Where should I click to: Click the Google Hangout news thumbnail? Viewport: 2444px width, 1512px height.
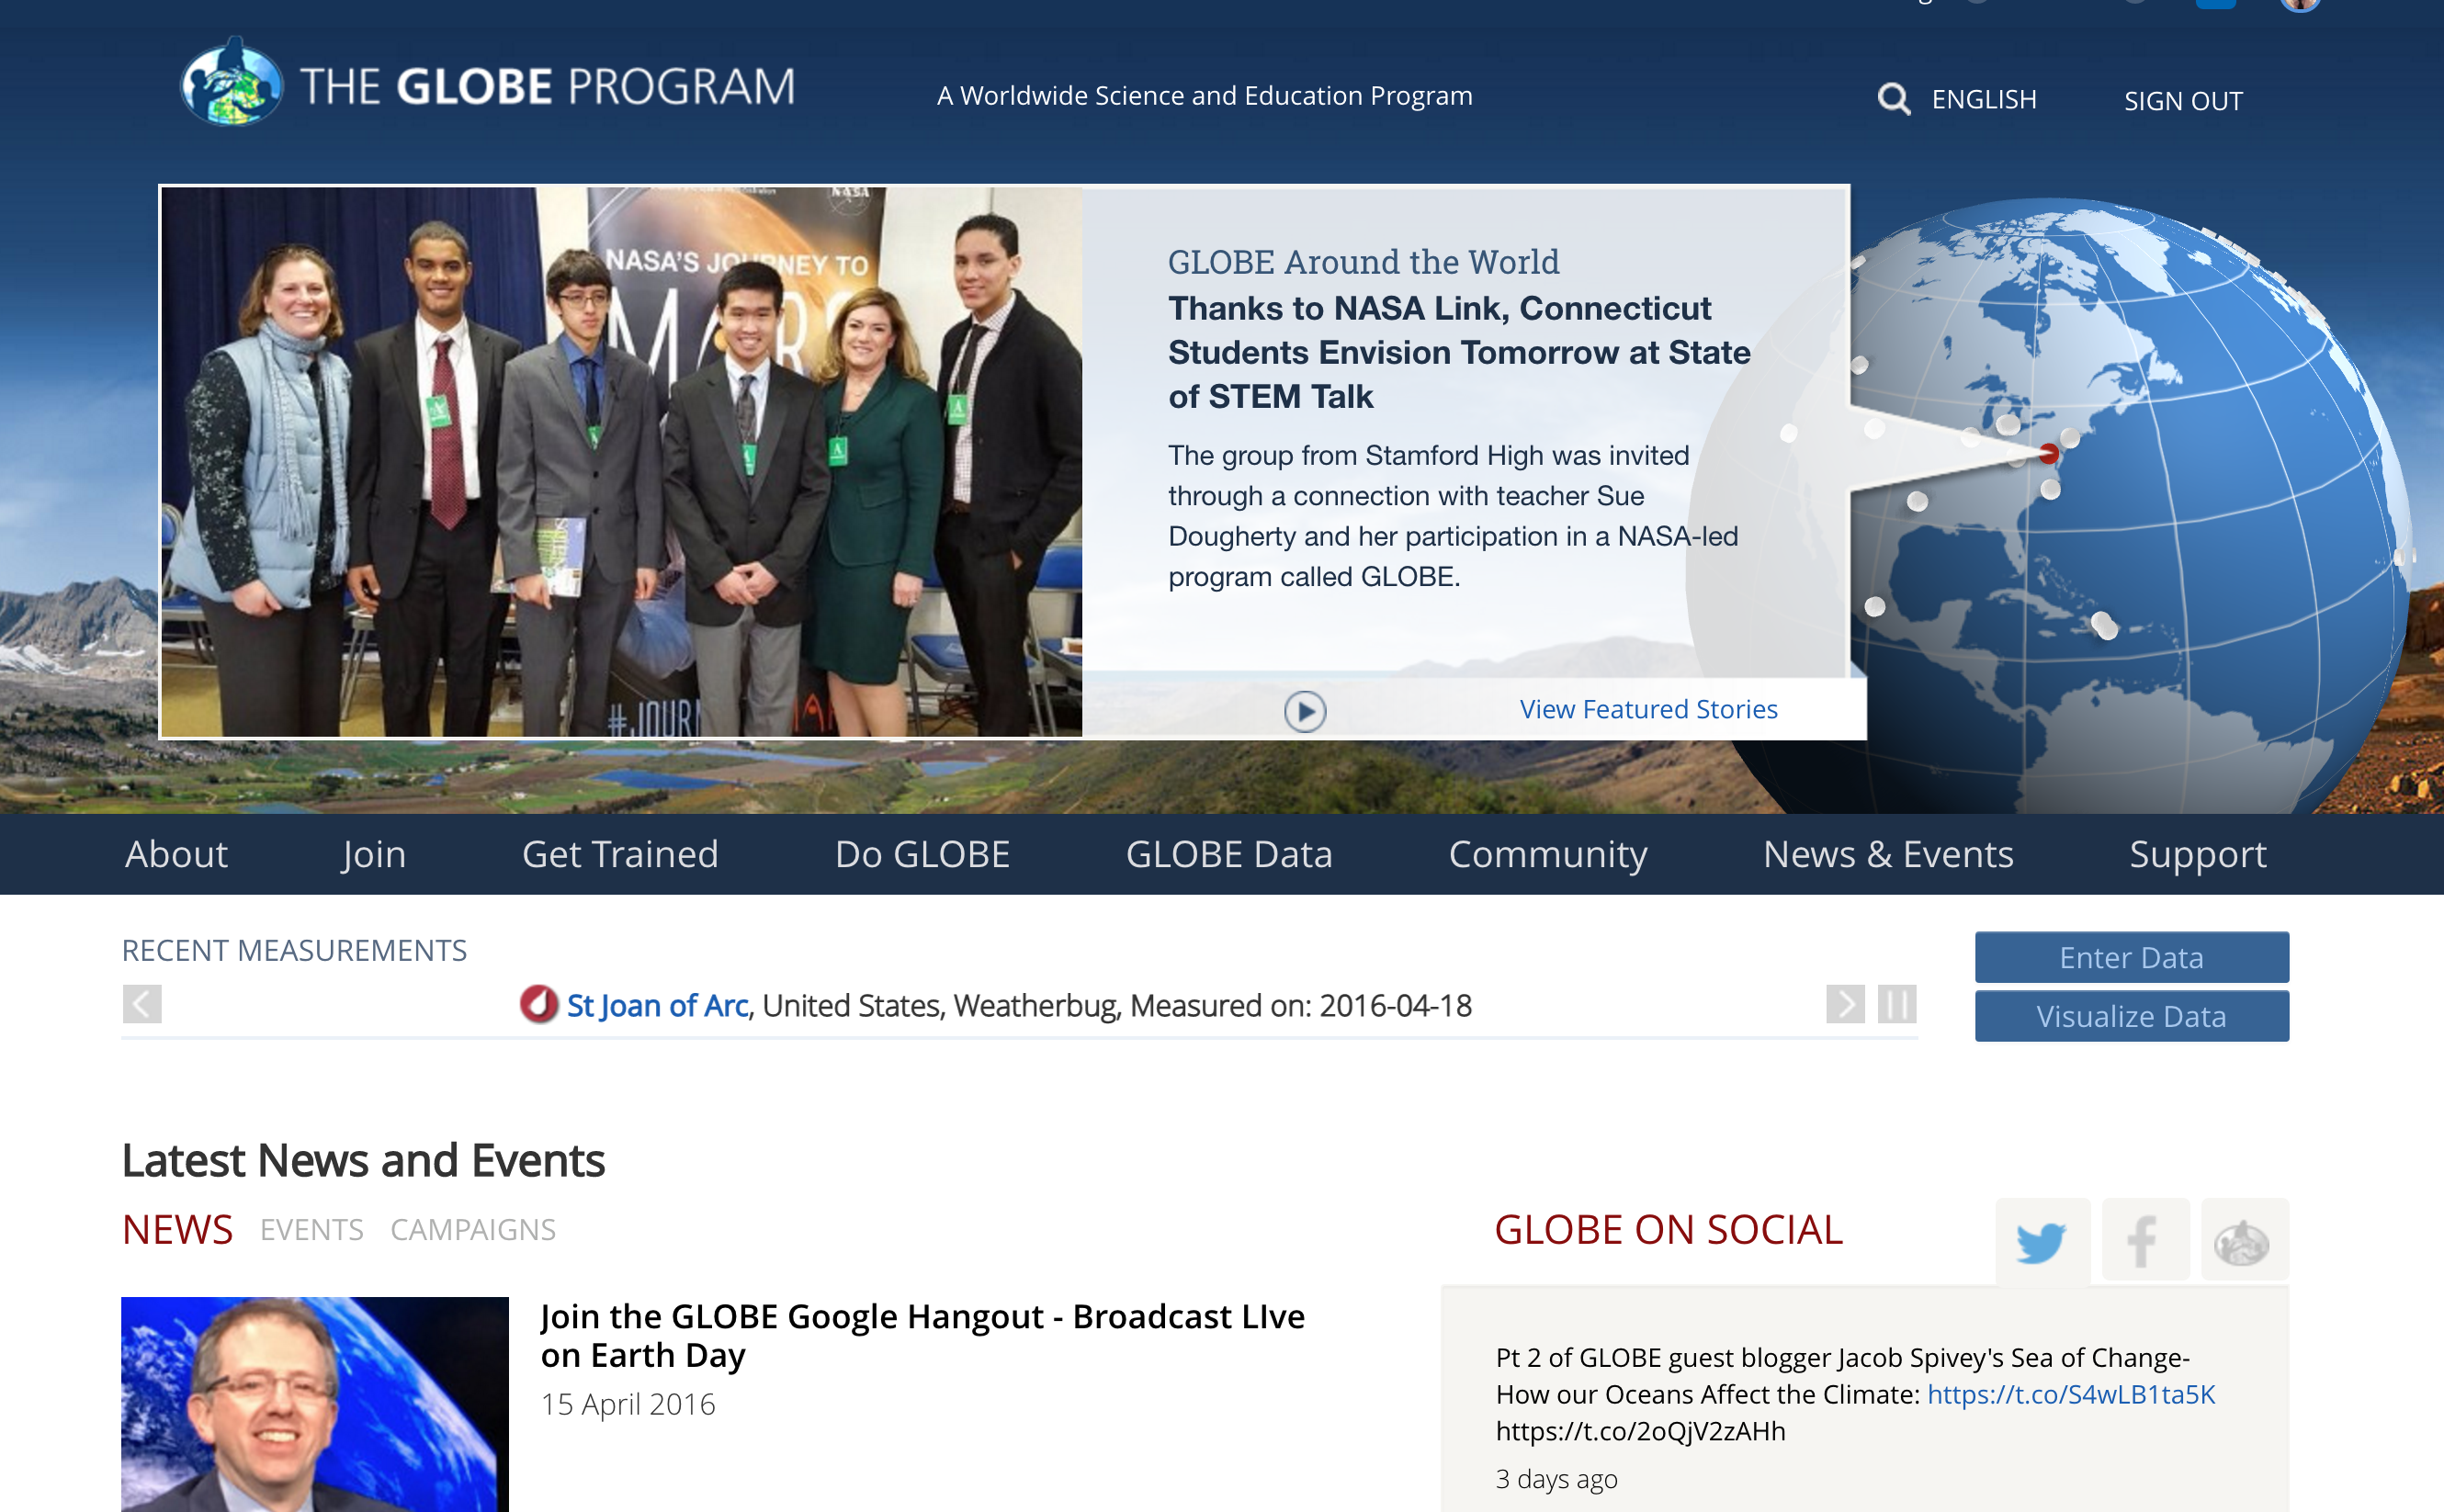(x=315, y=1404)
